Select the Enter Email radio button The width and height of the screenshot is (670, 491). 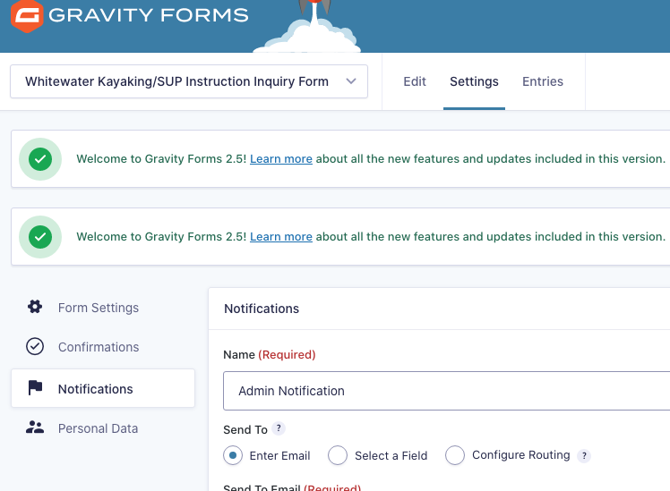233,455
